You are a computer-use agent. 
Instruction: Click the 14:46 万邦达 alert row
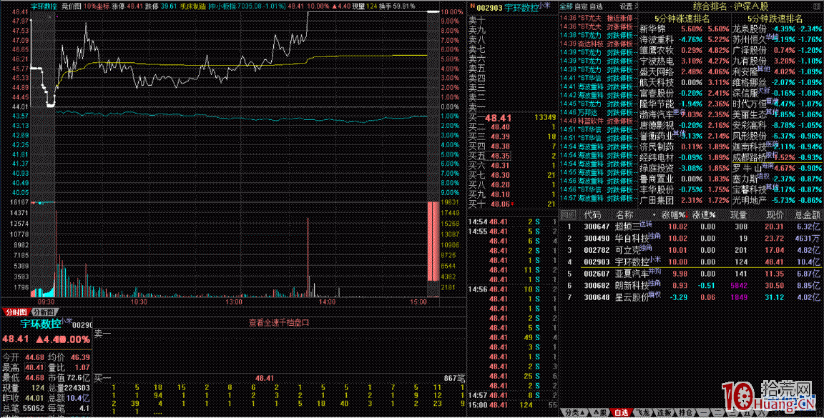(597, 112)
